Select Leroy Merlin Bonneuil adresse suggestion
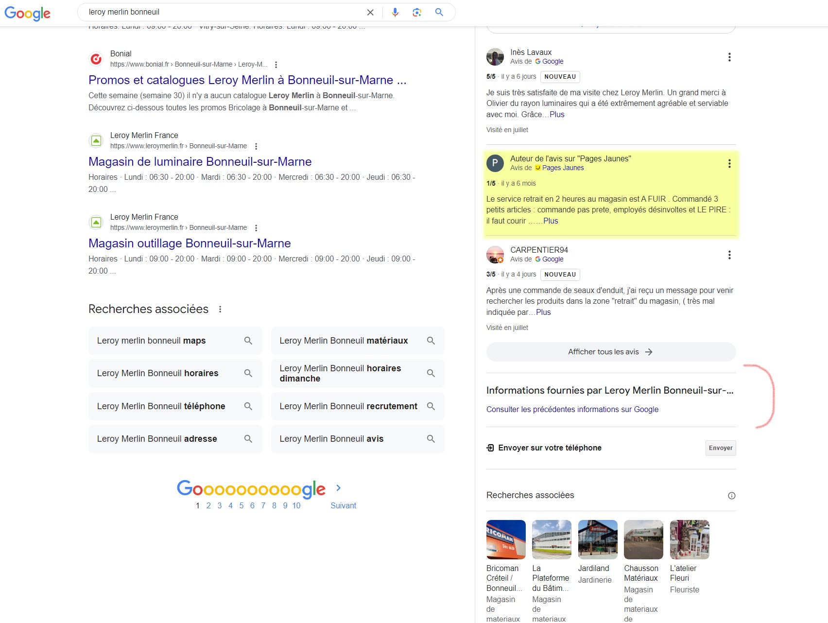The image size is (828, 623). [175, 439]
